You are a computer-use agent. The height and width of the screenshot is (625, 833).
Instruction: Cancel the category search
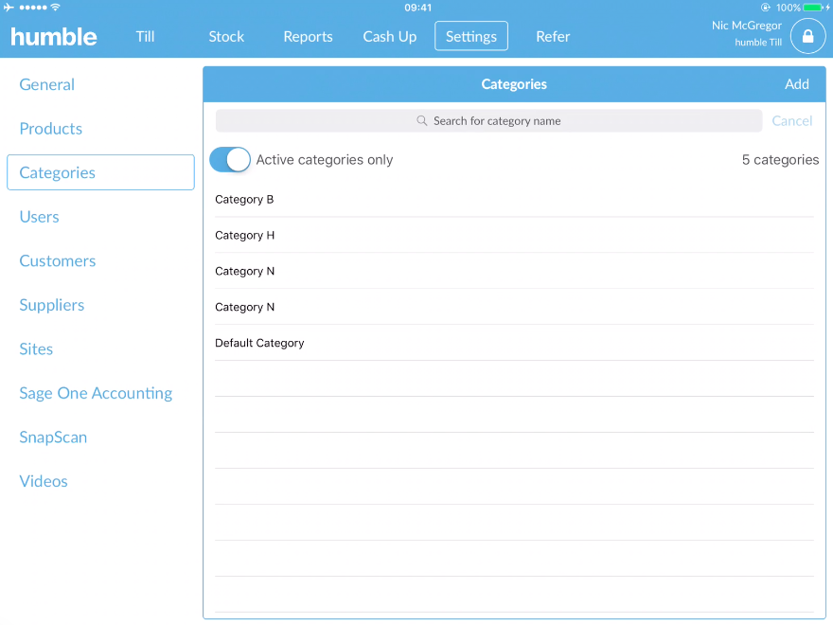[791, 120]
